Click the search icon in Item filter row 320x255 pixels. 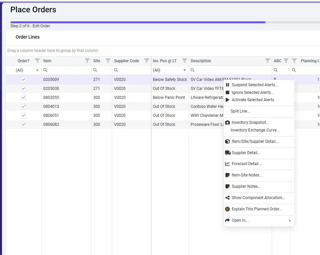pyautogui.click(x=45, y=70)
